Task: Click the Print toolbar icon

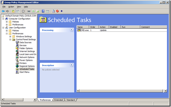Action: click(x=29, y=11)
